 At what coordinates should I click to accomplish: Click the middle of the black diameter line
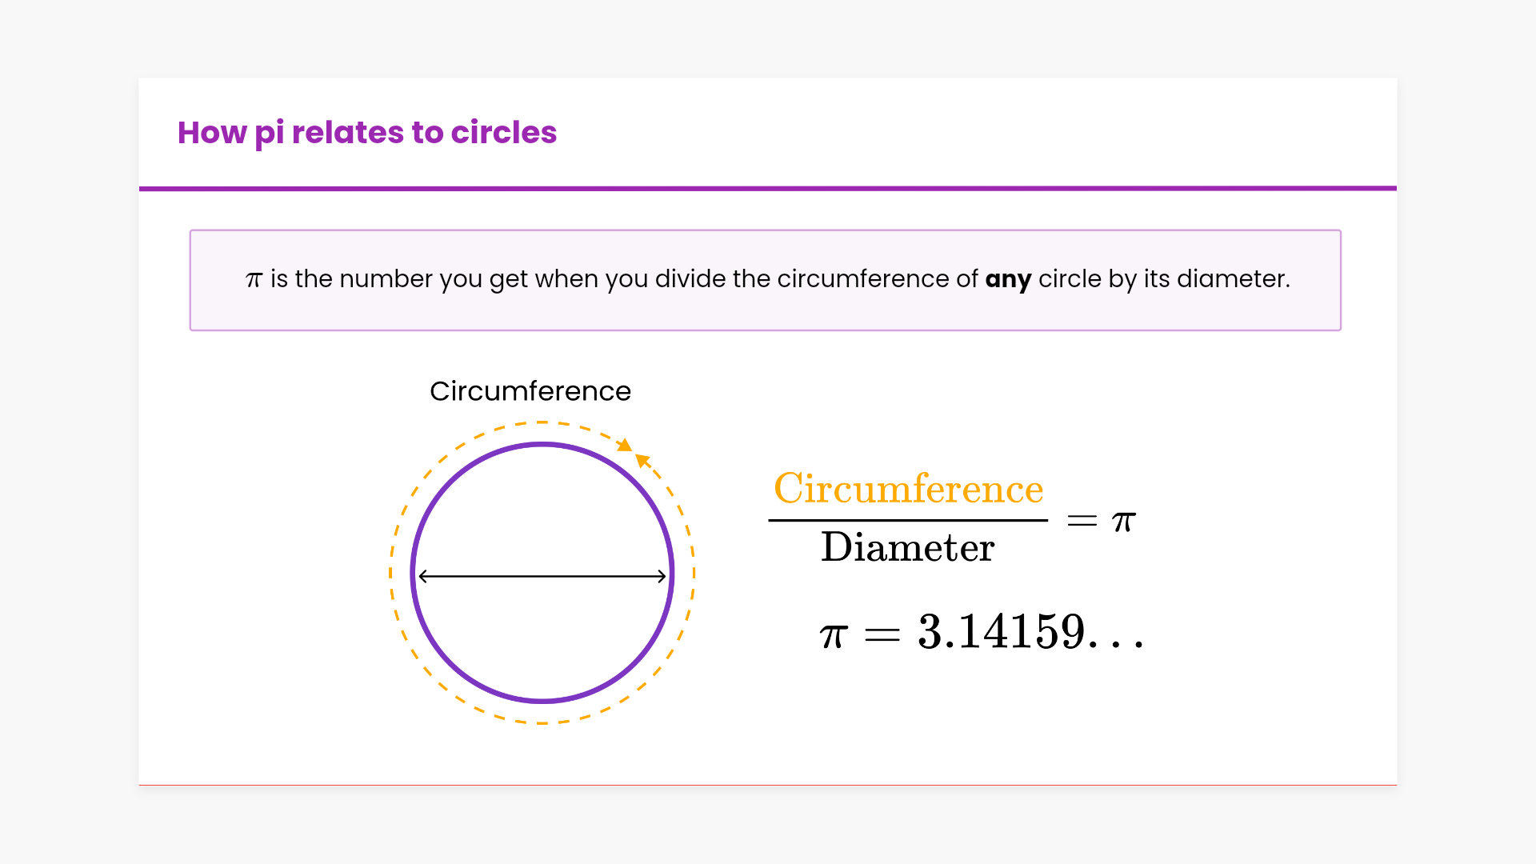pyautogui.click(x=542, y=576)
